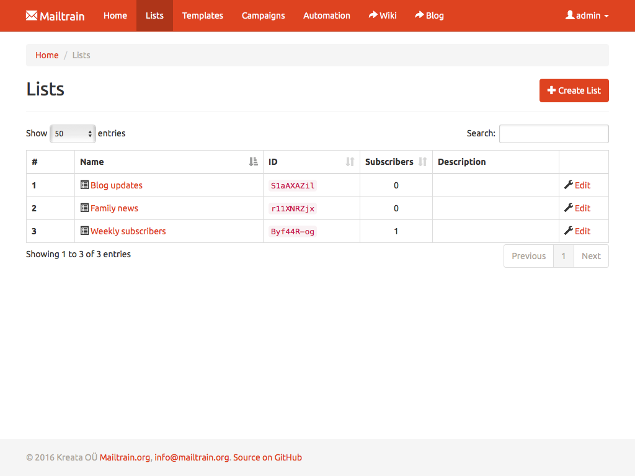The width and height of the screenshot is (635, 476).
Task: Open the entries per page dropdown
Action: click(73, 133)
